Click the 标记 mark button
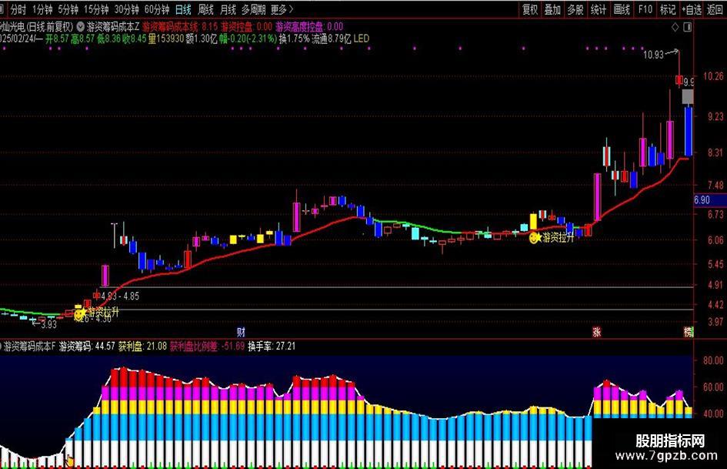The width and height of the screenshot is (727, 469). (668, 9)
